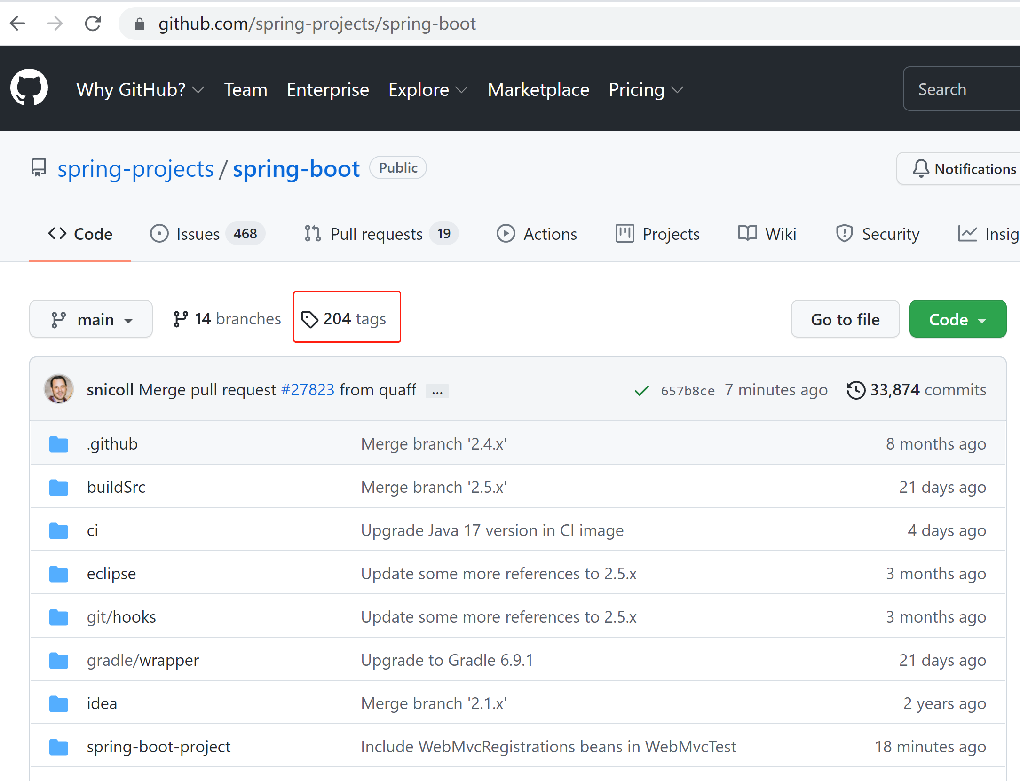The image size is (1020, 781).
Task: Open the idea folder
Action: [102, 703]
